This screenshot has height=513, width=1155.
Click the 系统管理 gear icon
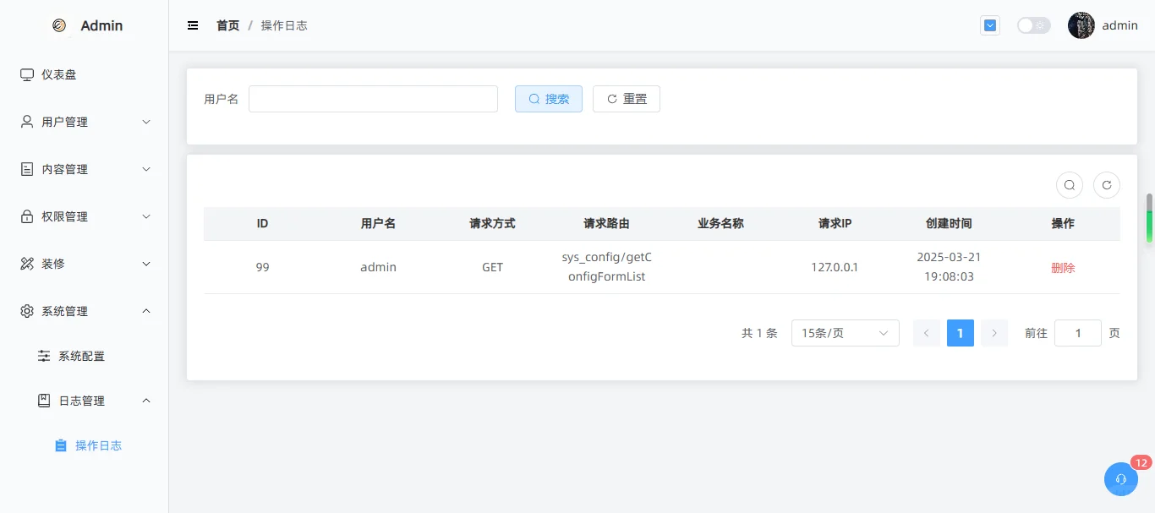click(x=25, y=311)
